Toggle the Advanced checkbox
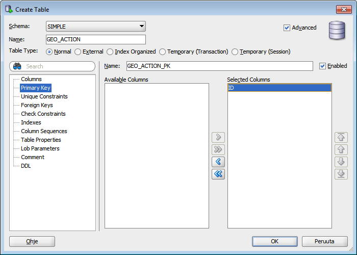 287,28
